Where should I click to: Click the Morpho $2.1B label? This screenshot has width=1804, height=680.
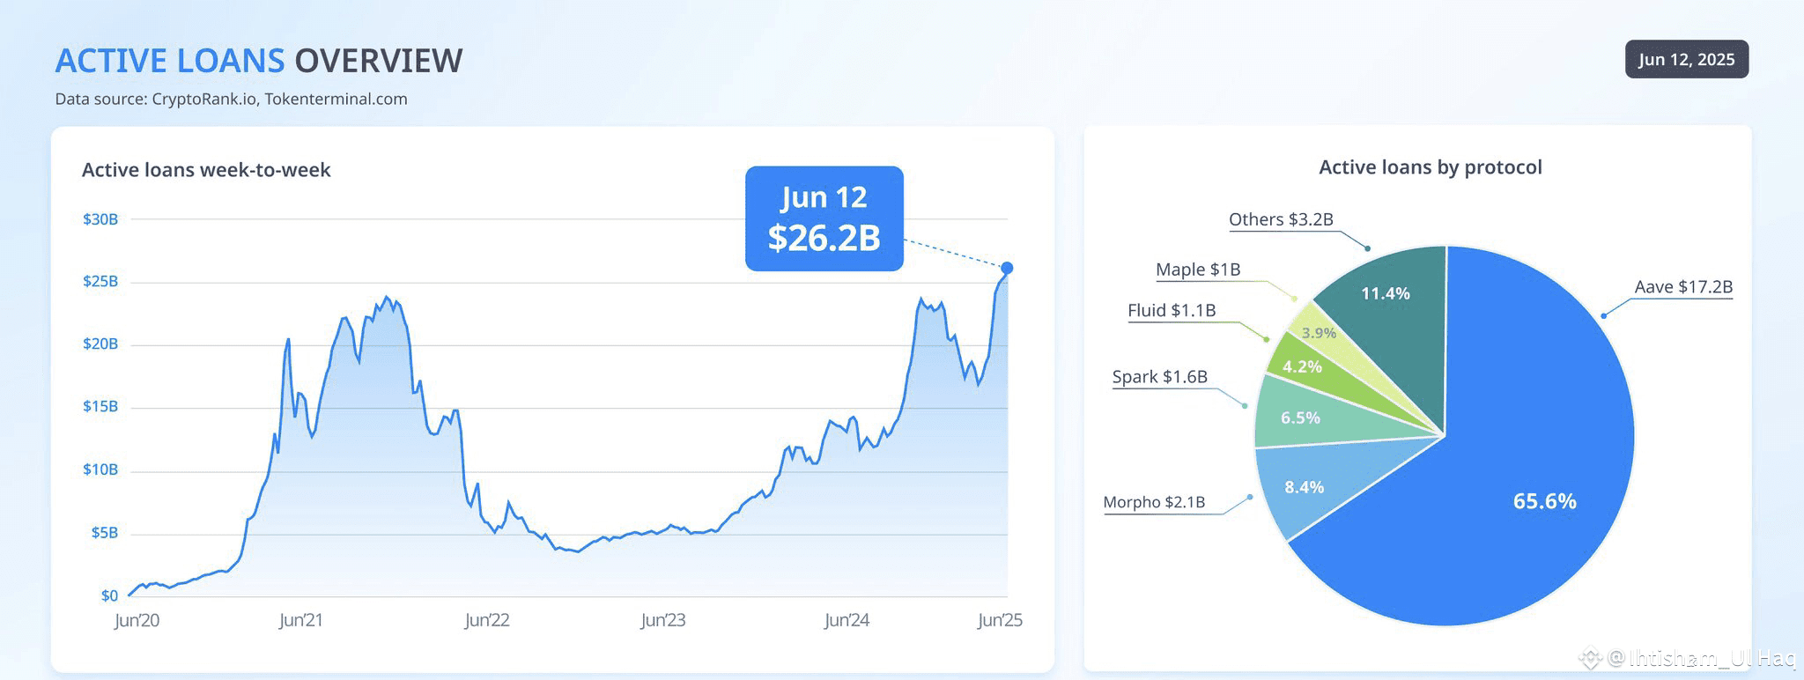coord(1154,502)
